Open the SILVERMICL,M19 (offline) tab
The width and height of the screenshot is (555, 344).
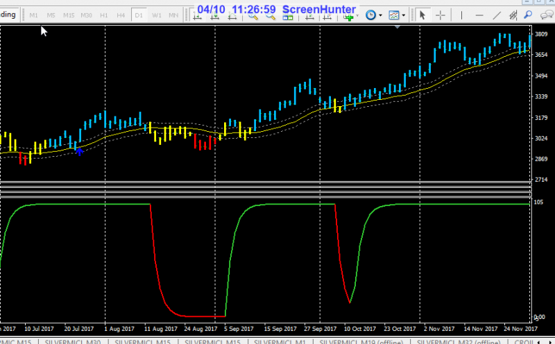point(361,341)
